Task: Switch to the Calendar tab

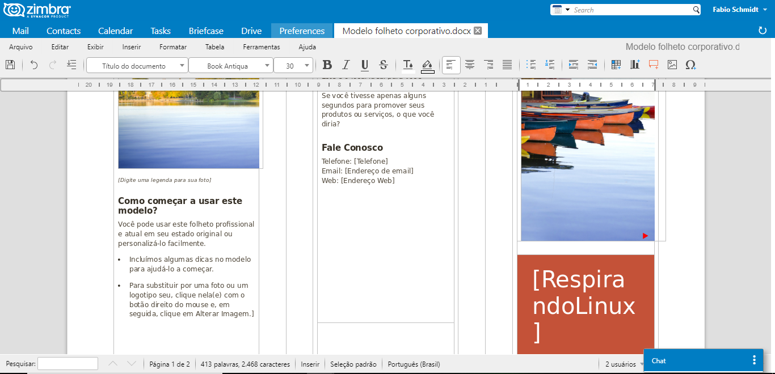Action: pos(115,31)
